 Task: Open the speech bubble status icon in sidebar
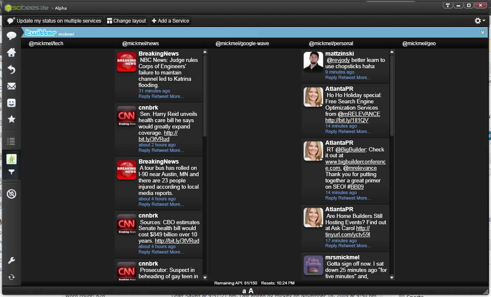pos(11,36)
